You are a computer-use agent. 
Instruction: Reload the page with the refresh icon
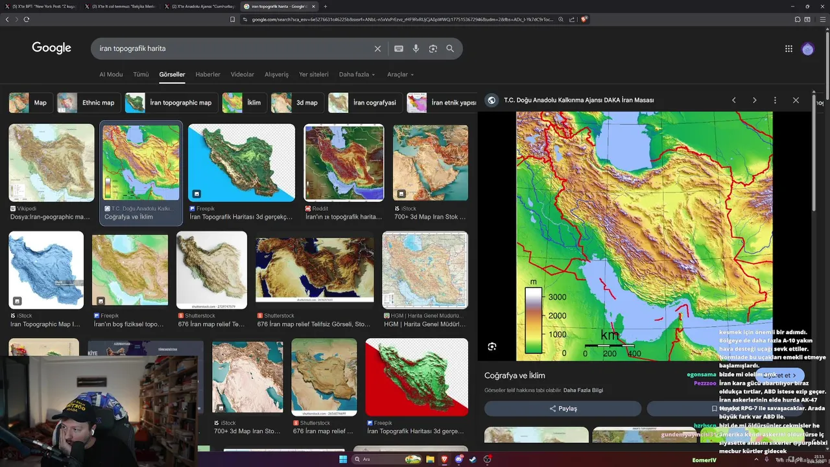[27, 19]
